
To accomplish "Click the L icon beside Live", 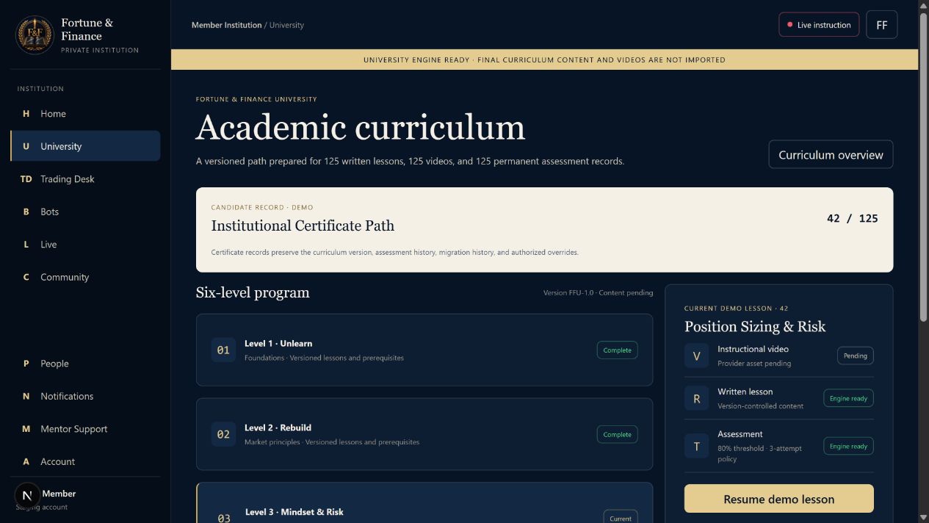I will point(26,245).
